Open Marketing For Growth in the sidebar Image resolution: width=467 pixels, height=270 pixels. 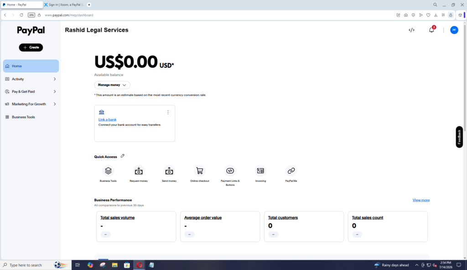[31, 104]
